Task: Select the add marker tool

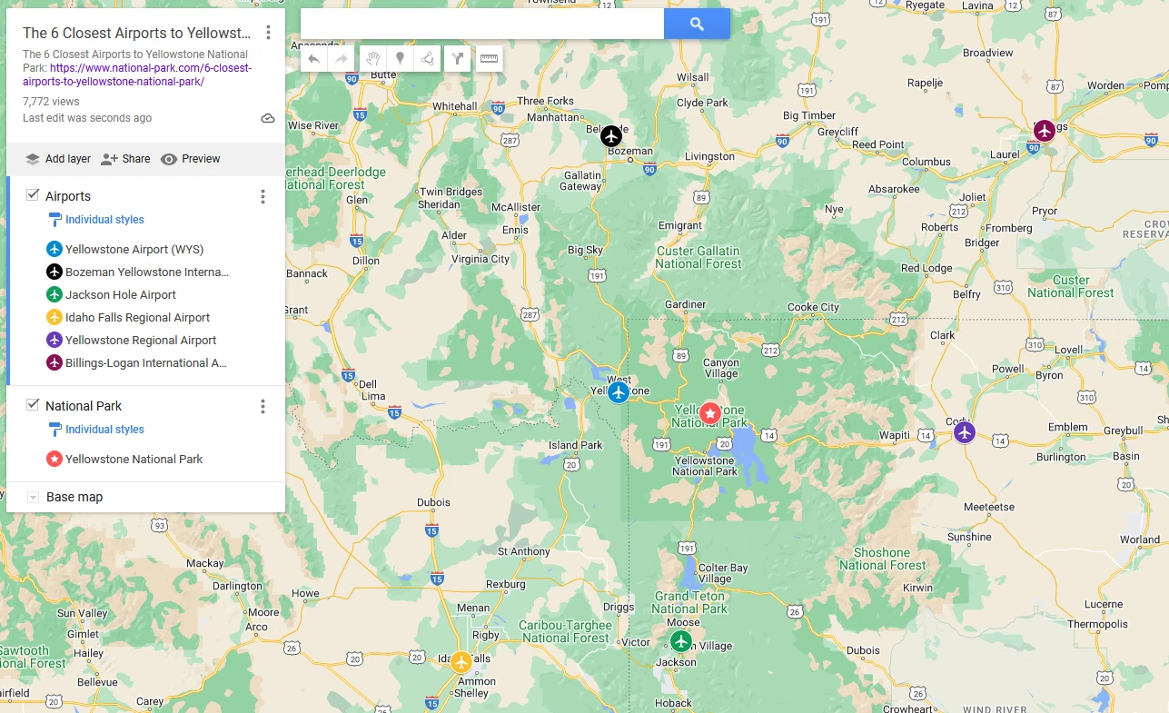Action: [x=400, y=59]
